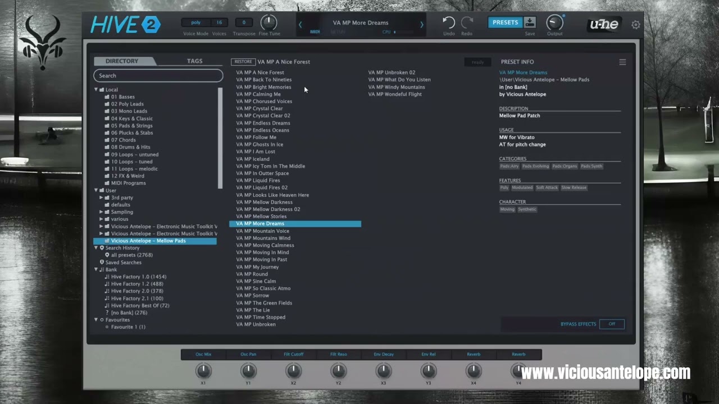Click the next preset arrow

[x=421, y=24]
